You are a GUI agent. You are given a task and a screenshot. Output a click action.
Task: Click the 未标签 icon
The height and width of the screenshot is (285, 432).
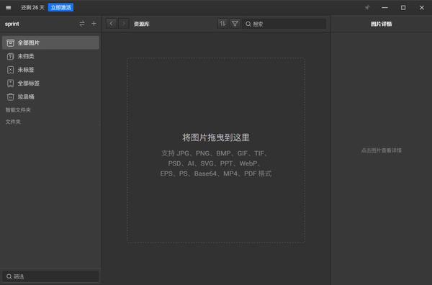tap(11, 70)
